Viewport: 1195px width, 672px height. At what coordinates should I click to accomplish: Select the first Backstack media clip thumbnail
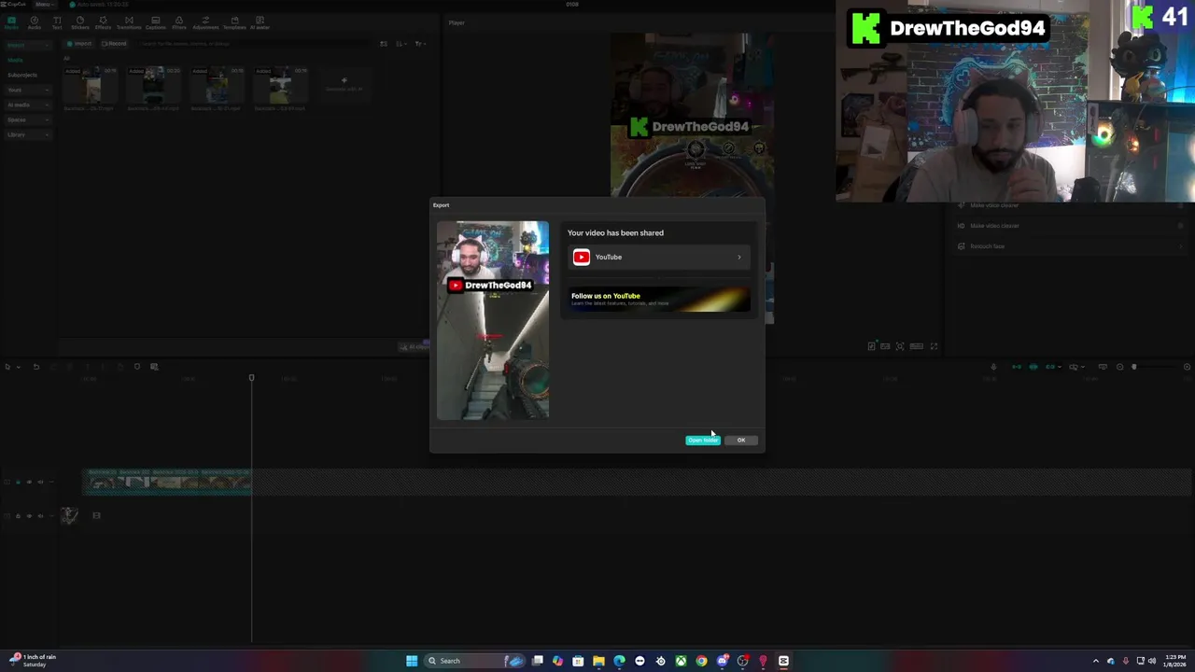(91, 86)
